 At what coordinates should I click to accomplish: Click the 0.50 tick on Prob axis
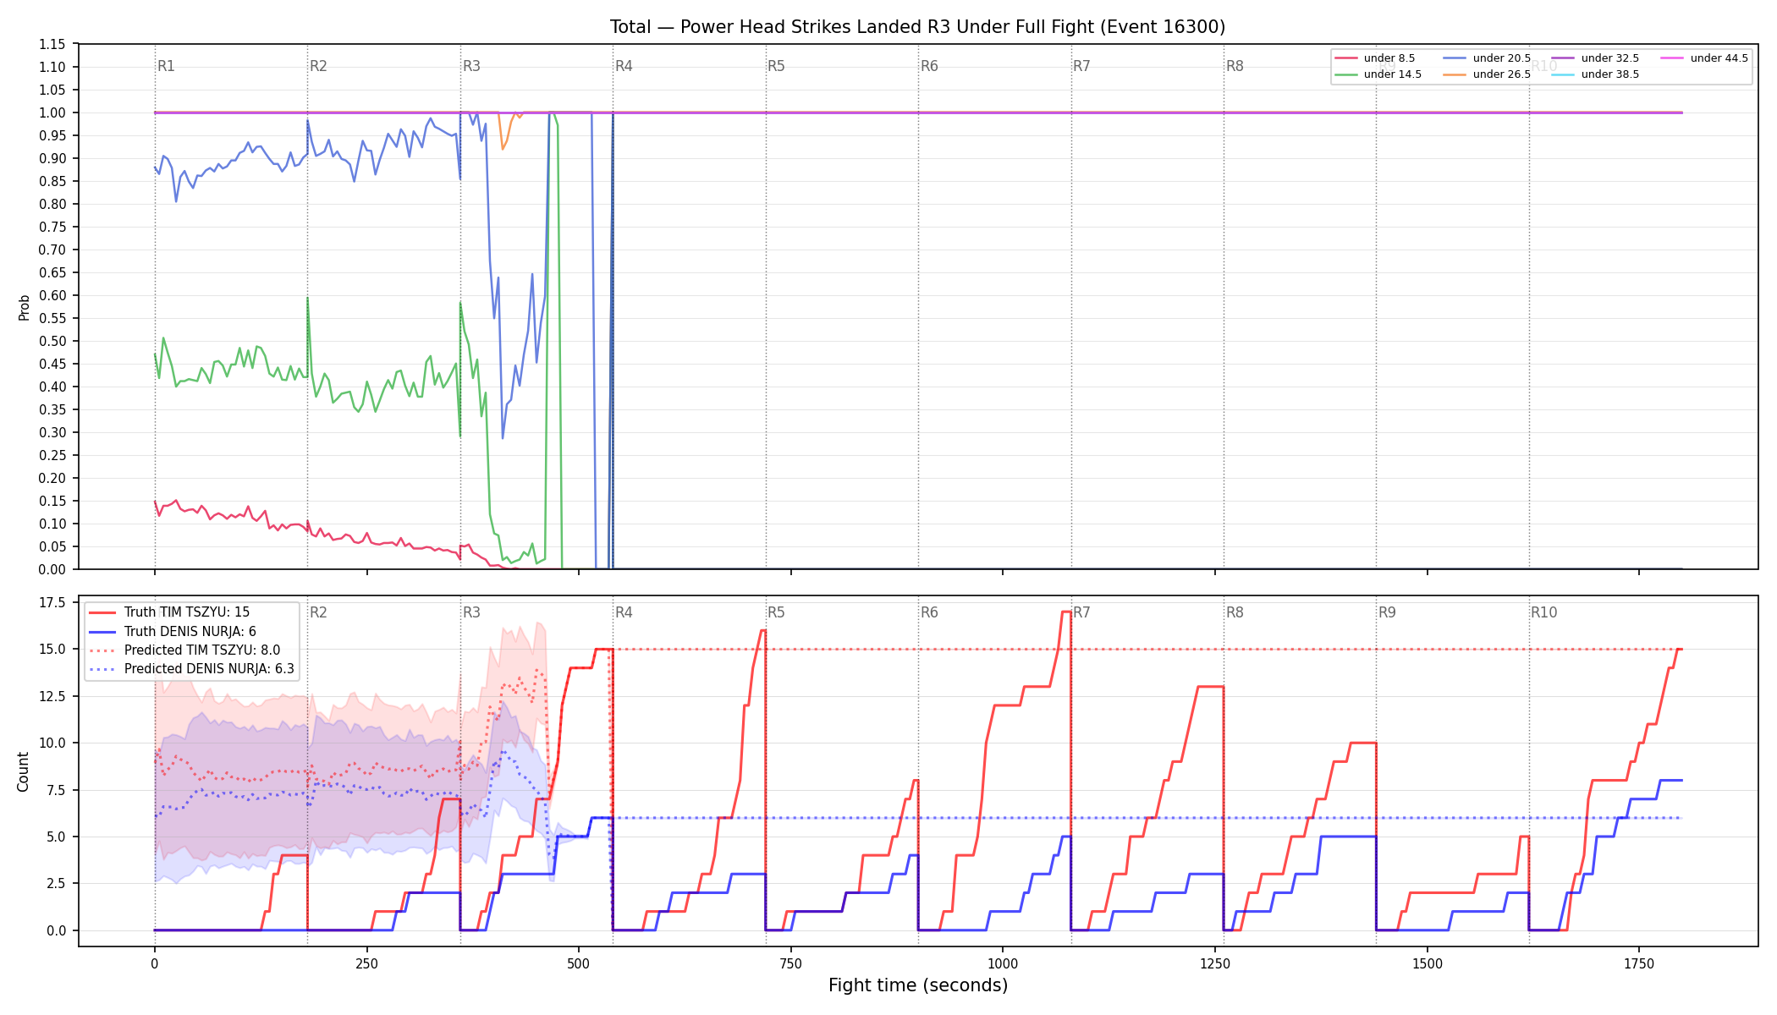click(x=52, y=341)
